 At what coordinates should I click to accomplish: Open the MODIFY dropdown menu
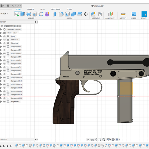click(x=70, y=18)
